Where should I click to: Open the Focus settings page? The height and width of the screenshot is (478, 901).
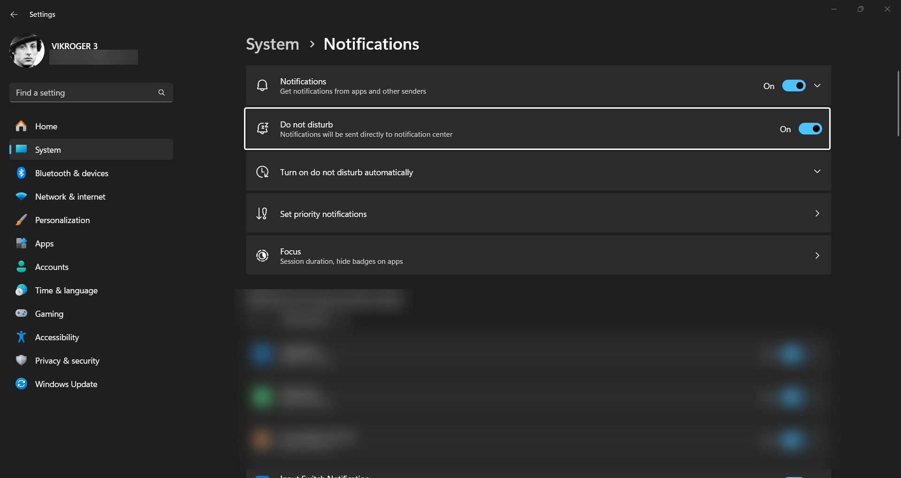pos(538,256)
